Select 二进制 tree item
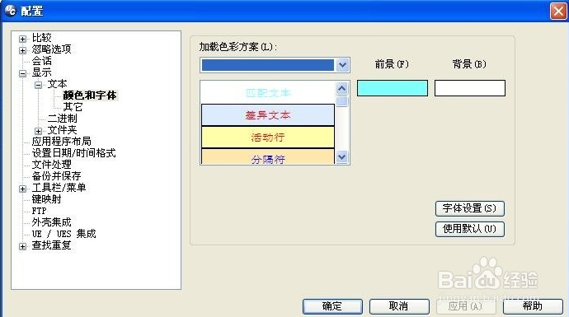569x317 pixels. 62,119
